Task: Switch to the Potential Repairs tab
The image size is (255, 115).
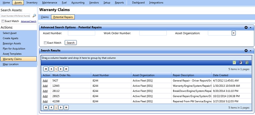Action: [x=63, y=17]
